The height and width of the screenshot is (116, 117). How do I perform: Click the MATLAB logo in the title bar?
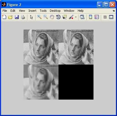point(4,4)
